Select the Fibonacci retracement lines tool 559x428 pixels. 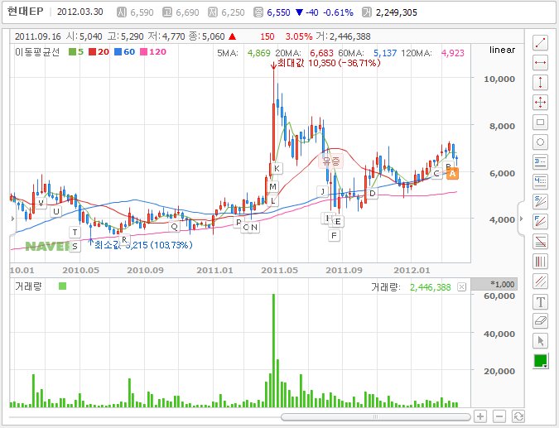point(541,242)
